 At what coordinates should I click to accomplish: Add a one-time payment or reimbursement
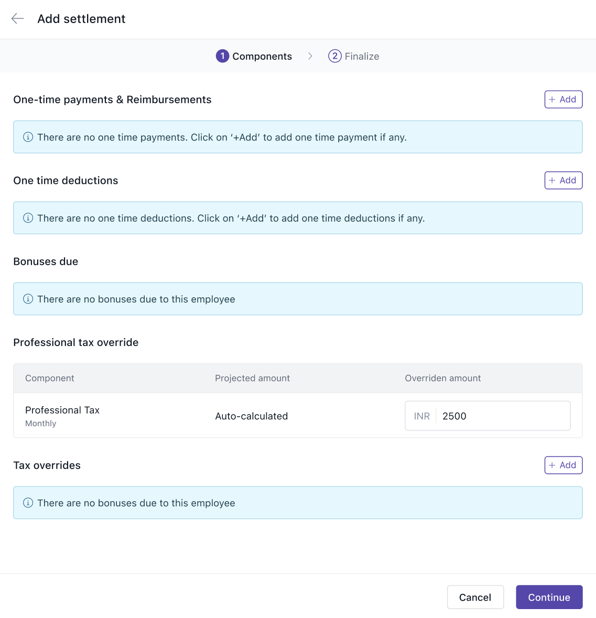click(x=564, y=99)
